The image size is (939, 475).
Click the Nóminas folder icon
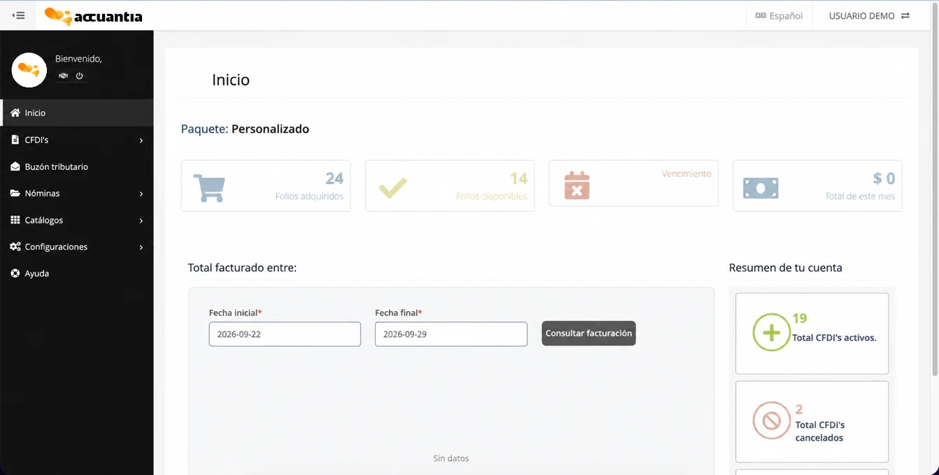(15, 193)
